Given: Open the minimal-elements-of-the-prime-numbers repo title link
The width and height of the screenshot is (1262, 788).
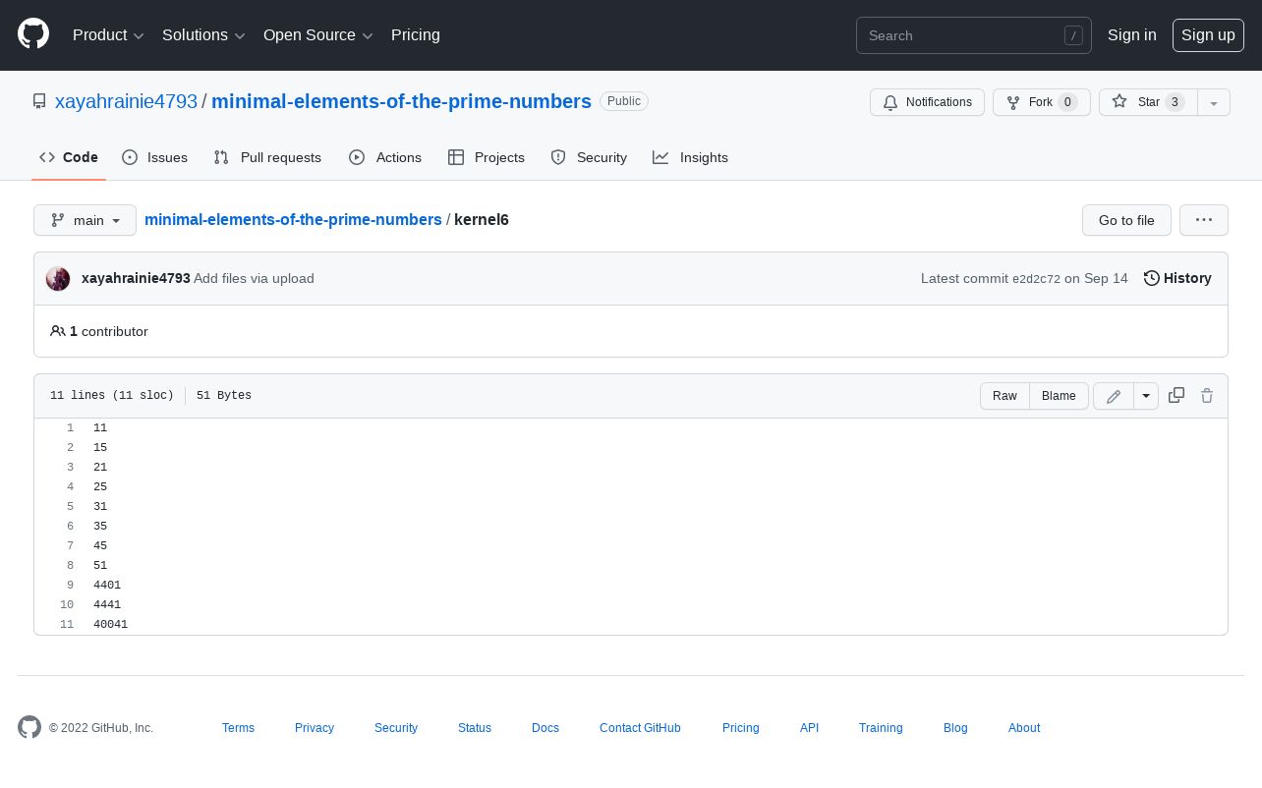Looking at the screenshot, I should (x=401, y=101).
